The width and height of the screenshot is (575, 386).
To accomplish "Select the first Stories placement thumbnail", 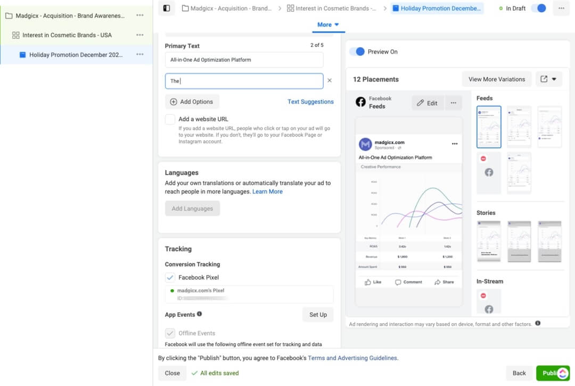I will 488,241.
